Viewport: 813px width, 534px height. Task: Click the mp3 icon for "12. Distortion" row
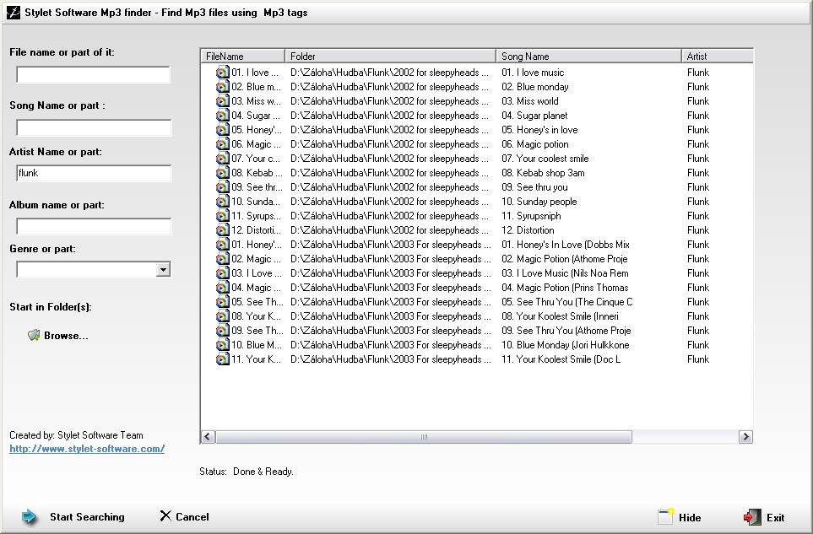pos(222,230)
